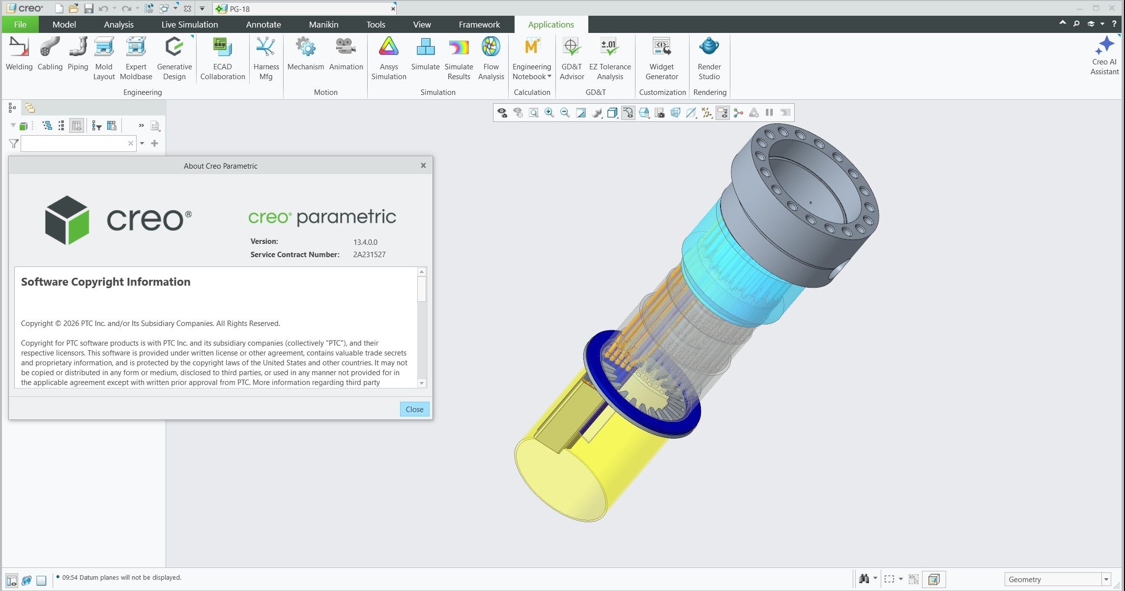
Task: Launch Generative Design
Action: click(174, 59)
